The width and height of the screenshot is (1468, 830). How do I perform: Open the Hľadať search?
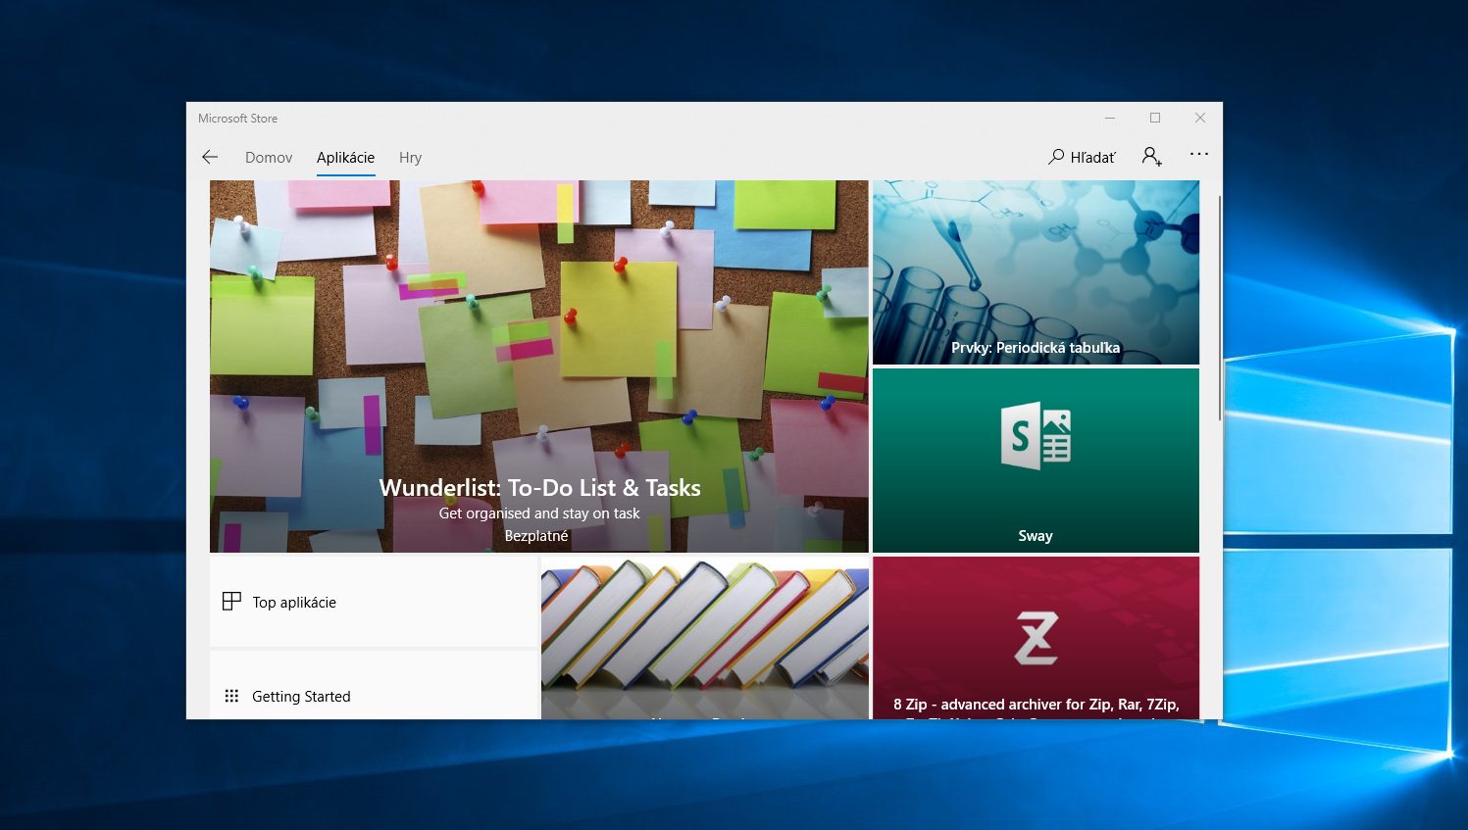[x=1082, y=157]
